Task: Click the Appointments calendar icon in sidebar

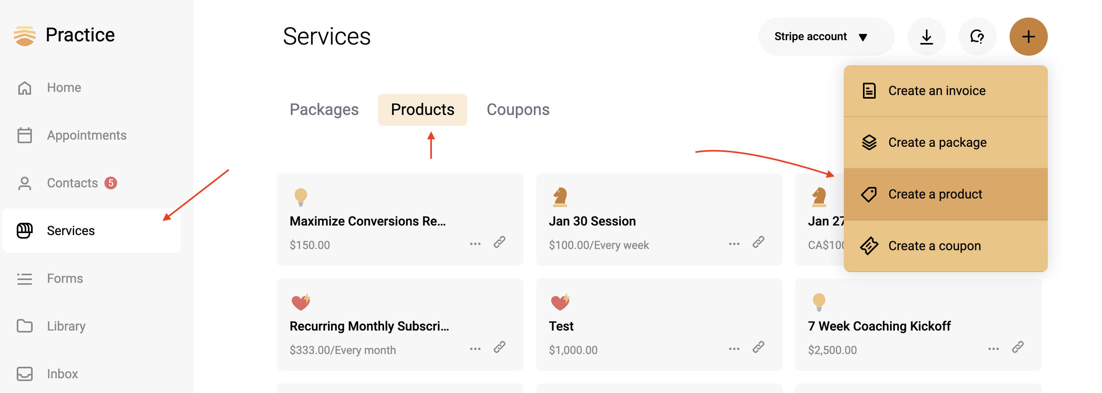Action: click(24, 135)
